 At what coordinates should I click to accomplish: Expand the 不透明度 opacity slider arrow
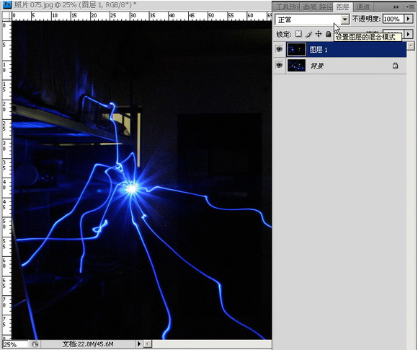(x=408, y=19)
